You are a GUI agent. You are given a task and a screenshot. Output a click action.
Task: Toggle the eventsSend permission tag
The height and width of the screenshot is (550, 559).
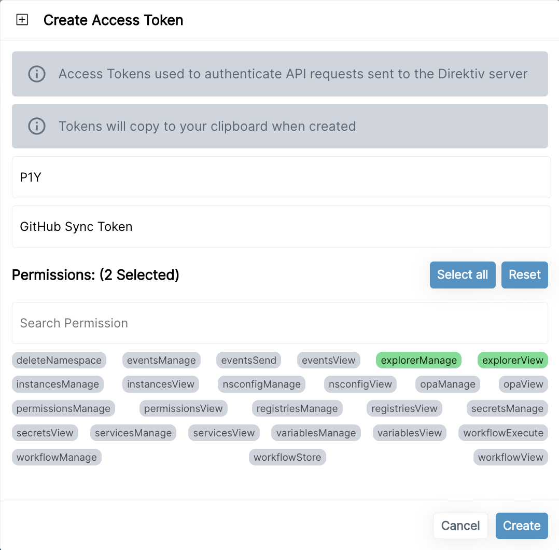coord(248,360)
